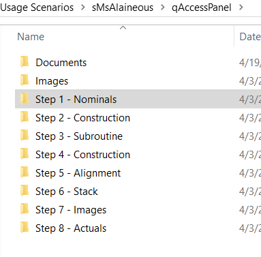The height and width of the screenshot is (257, 261).
Task: Select the Step 4 - Construction folder name
Action: [82, 155]
